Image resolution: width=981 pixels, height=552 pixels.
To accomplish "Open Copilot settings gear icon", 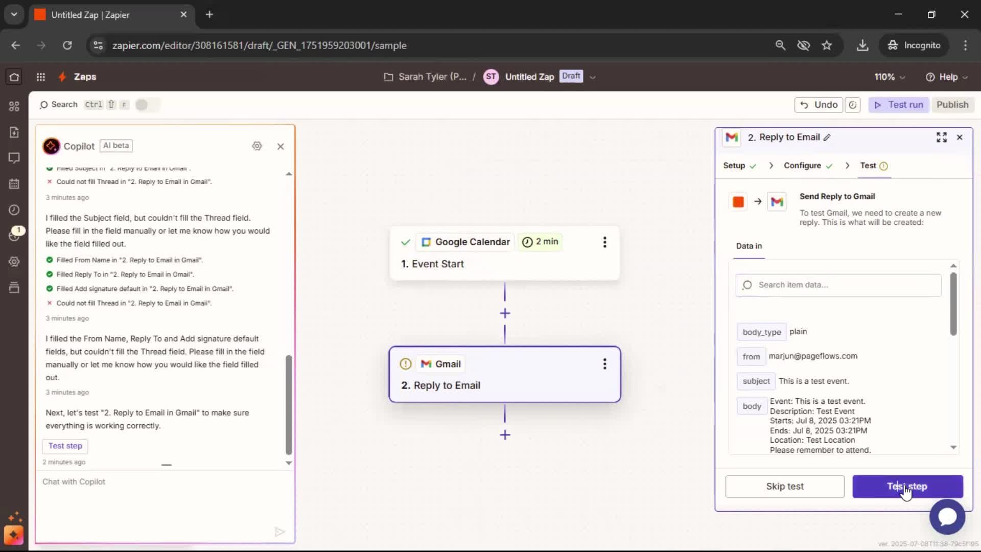I will pos(257,146).
